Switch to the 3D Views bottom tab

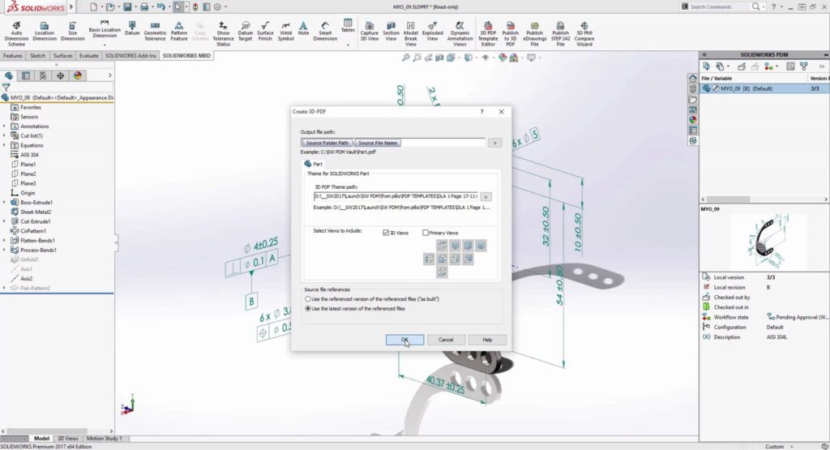pos(68,439)
